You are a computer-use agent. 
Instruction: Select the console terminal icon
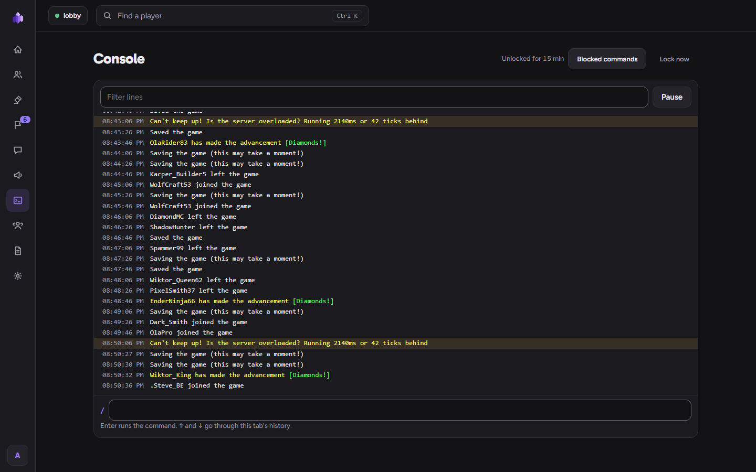(18, 200)
